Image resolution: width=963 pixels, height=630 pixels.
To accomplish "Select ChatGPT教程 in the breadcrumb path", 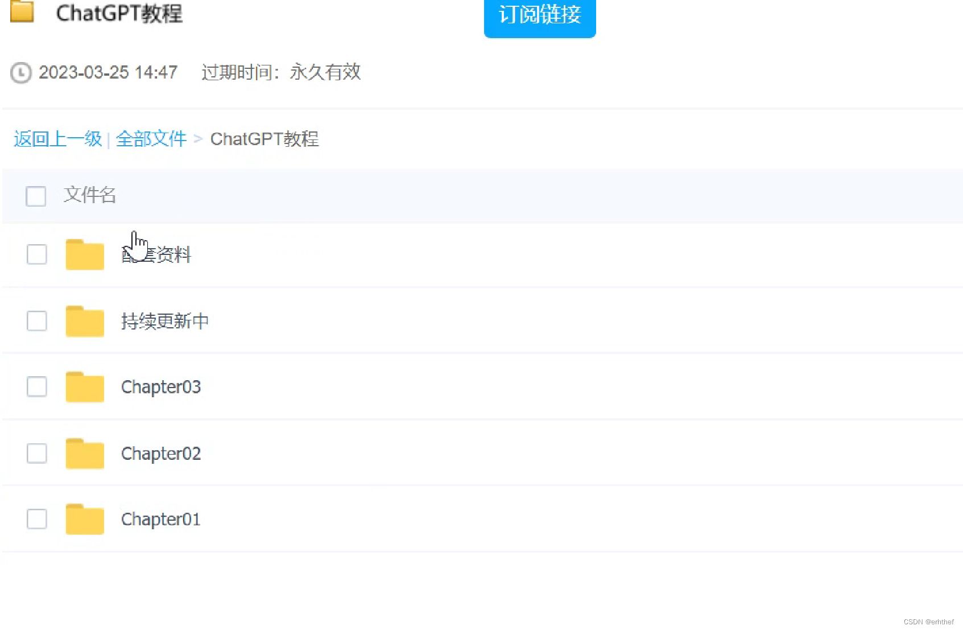I will click(x=264, y=139).
